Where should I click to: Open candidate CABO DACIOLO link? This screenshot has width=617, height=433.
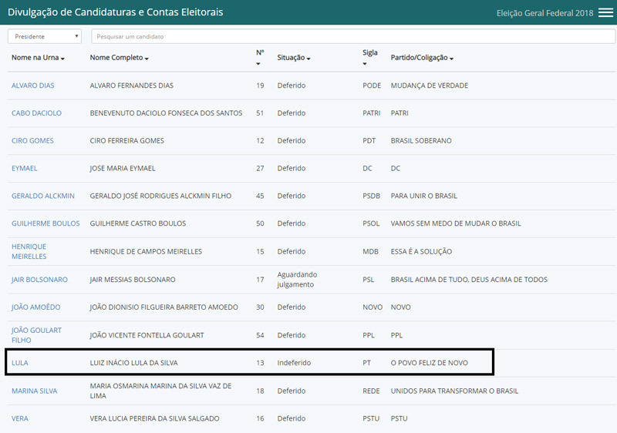click(x=36, y=113)
